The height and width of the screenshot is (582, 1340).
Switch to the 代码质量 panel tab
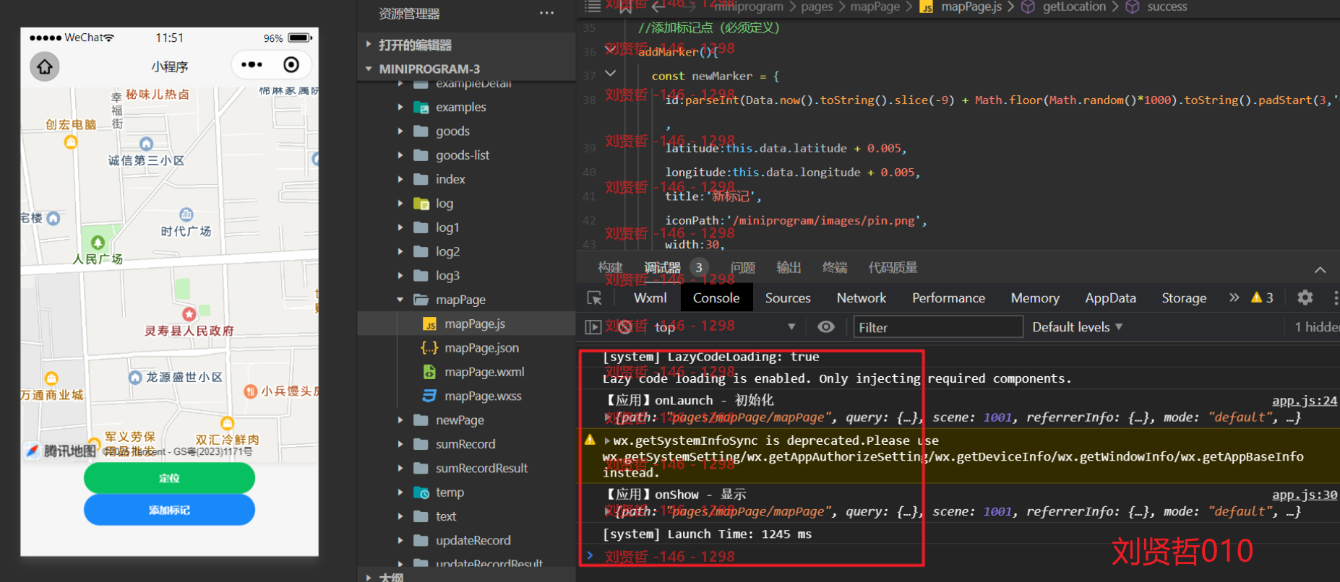(893, 268)
